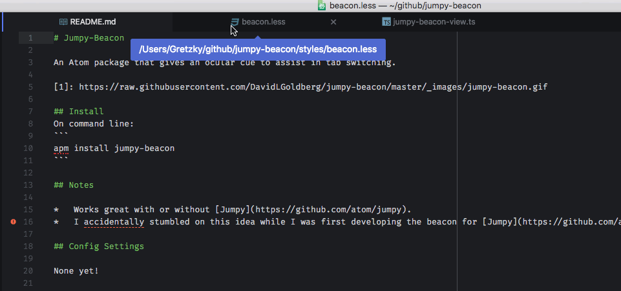The width and height of the screenshot is (621, 291).
Task: Click the github.com/atom/jumpy link on line 15
Action: (330, 210)
